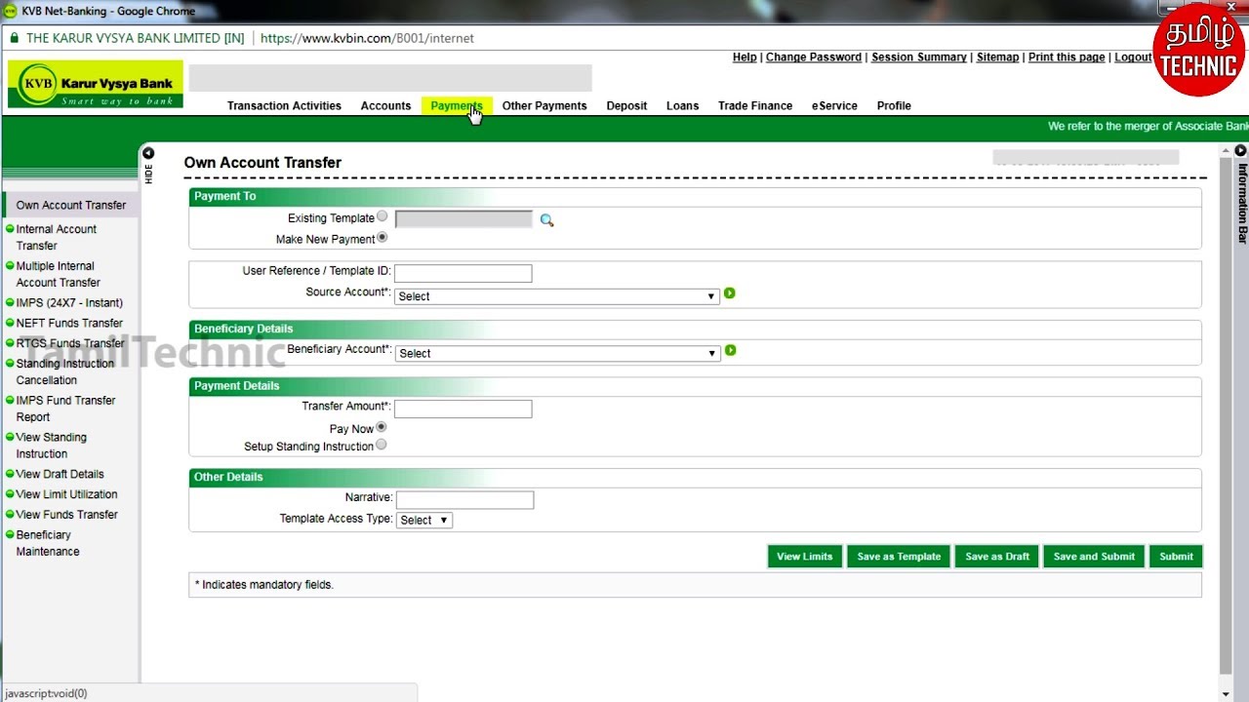Click the Print this page link
The height and width of the screenshot is (702, 1249).
click(x=1067, y=58)
